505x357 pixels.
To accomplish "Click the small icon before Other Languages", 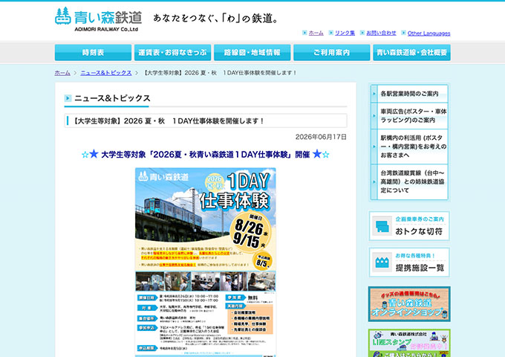I will (x=403, y=33).
